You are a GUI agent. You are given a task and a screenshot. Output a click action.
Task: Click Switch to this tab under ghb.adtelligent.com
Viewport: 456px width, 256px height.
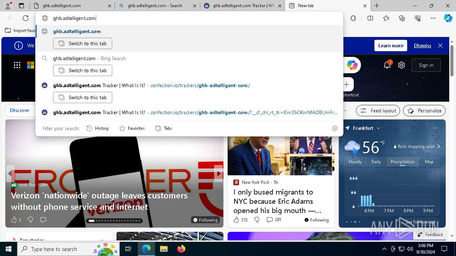coord(83,43)
